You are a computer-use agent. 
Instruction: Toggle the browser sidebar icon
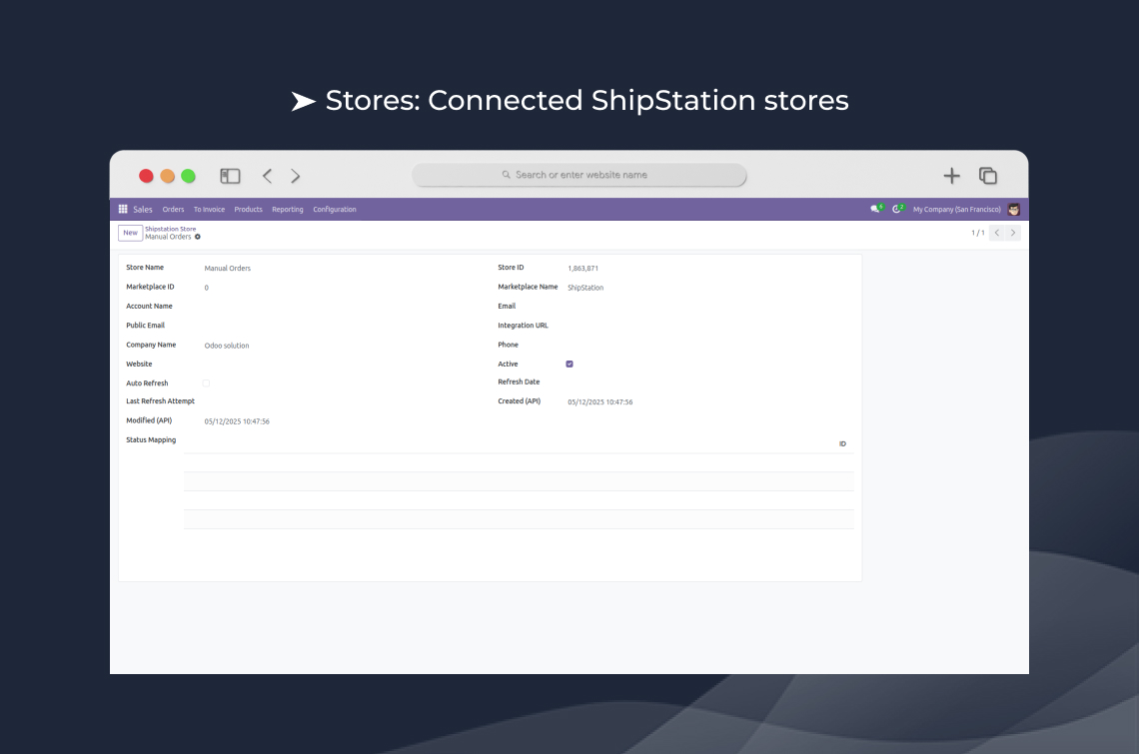coord(230,176)
